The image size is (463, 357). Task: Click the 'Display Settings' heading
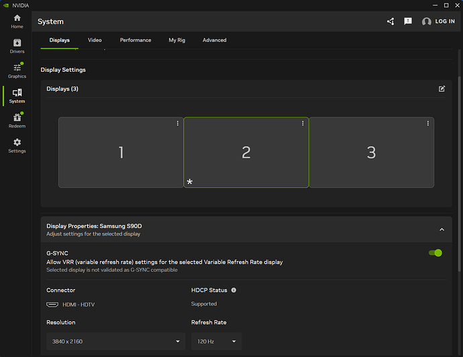click(x=63, y=70)
